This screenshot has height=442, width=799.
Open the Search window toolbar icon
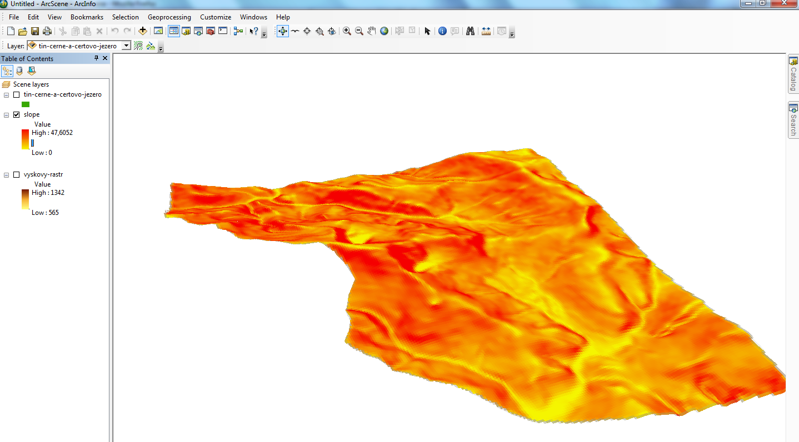(x=198, y=31)
